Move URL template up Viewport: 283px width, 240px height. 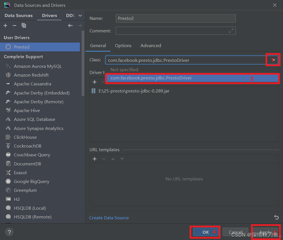pyautogui.click(x=113, y=159)
